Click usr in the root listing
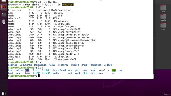The height and width of the screenshot is (96, 171). click(x=114, y=73)
